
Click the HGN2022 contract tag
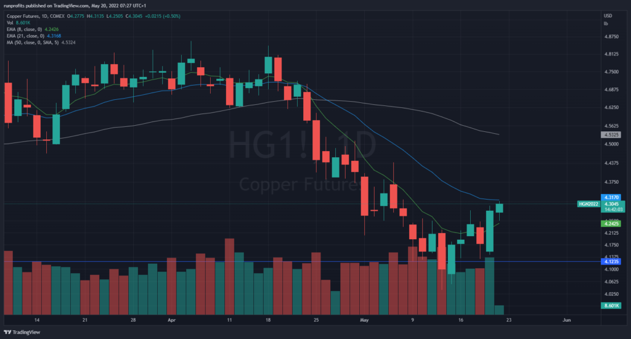(x=587, y=204)
